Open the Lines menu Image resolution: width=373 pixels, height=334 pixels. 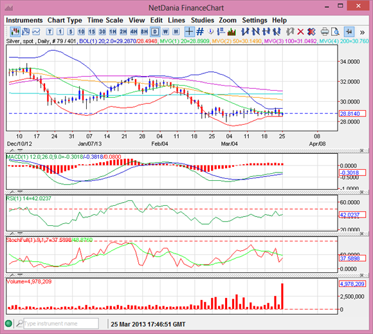coord(176,20)
